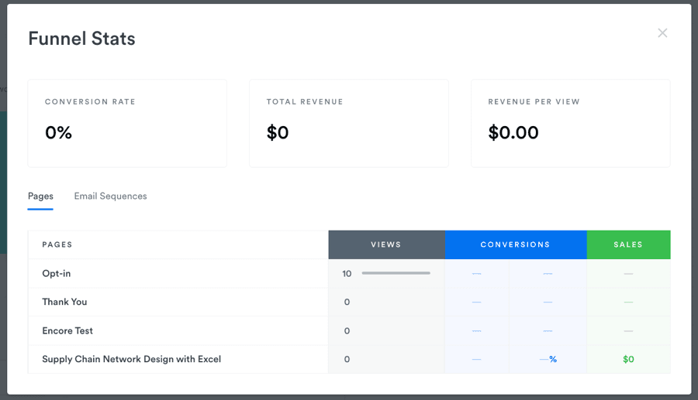Select the Opt-in page row

pyautogui.click(x=57, y=273)
